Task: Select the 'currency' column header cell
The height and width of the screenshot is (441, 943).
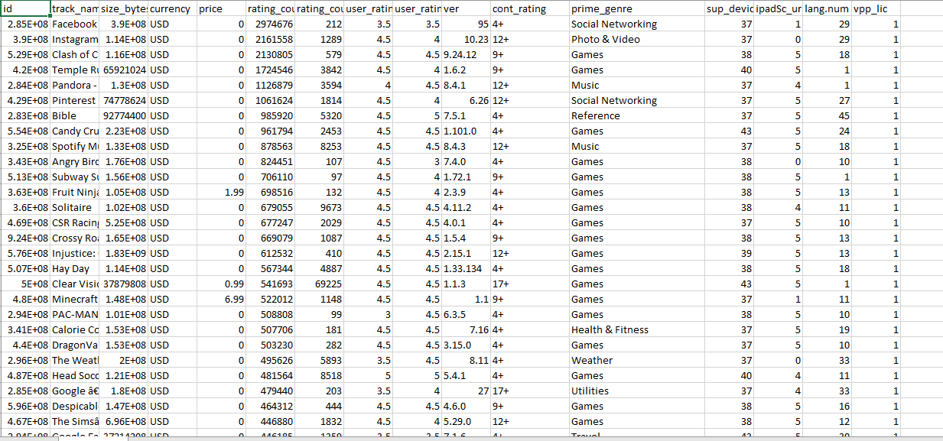Action: (x=172, y=9)
